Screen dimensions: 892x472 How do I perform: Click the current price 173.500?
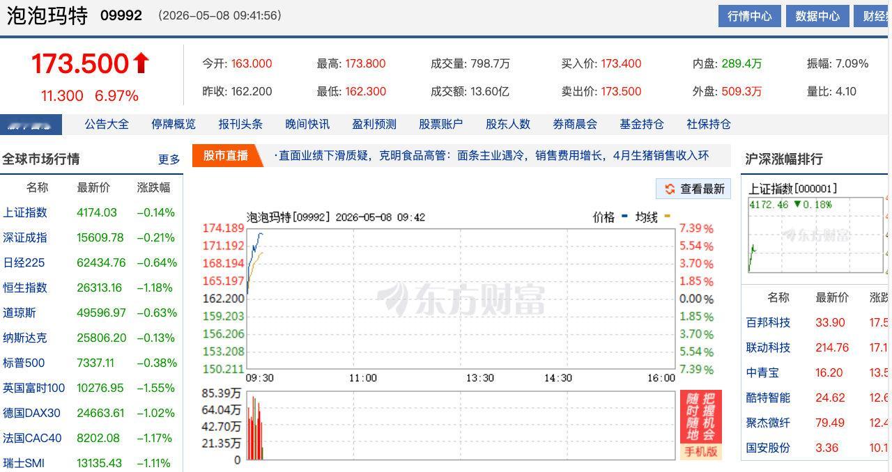[80, 63]
